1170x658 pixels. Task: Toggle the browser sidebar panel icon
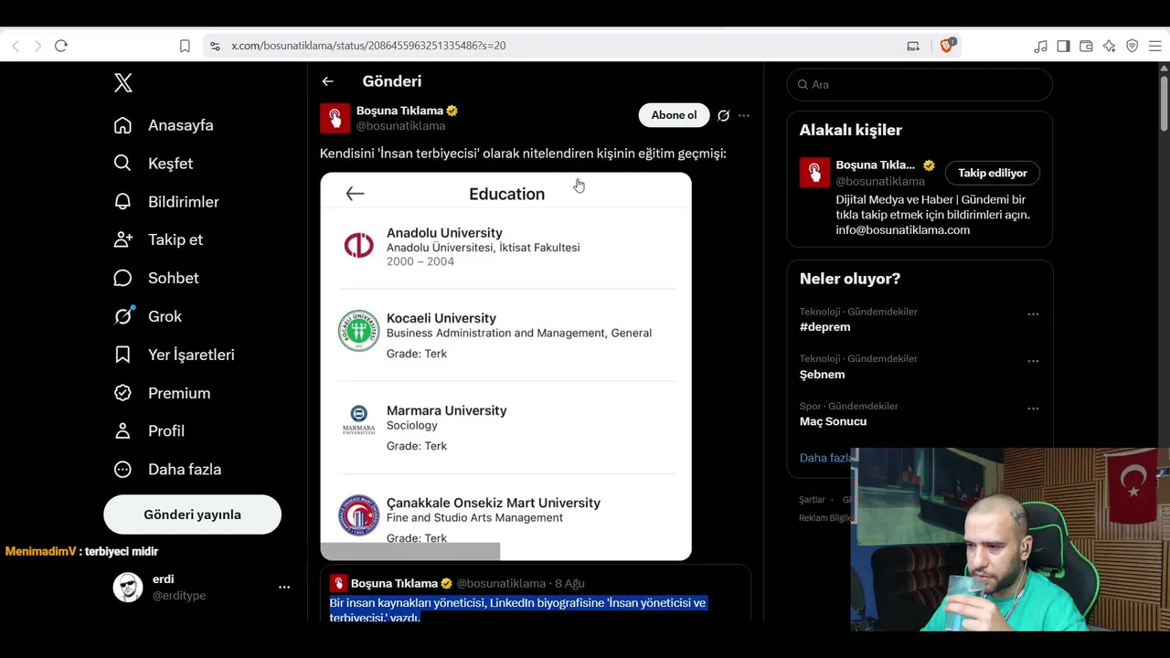(x=1063, y=46)
